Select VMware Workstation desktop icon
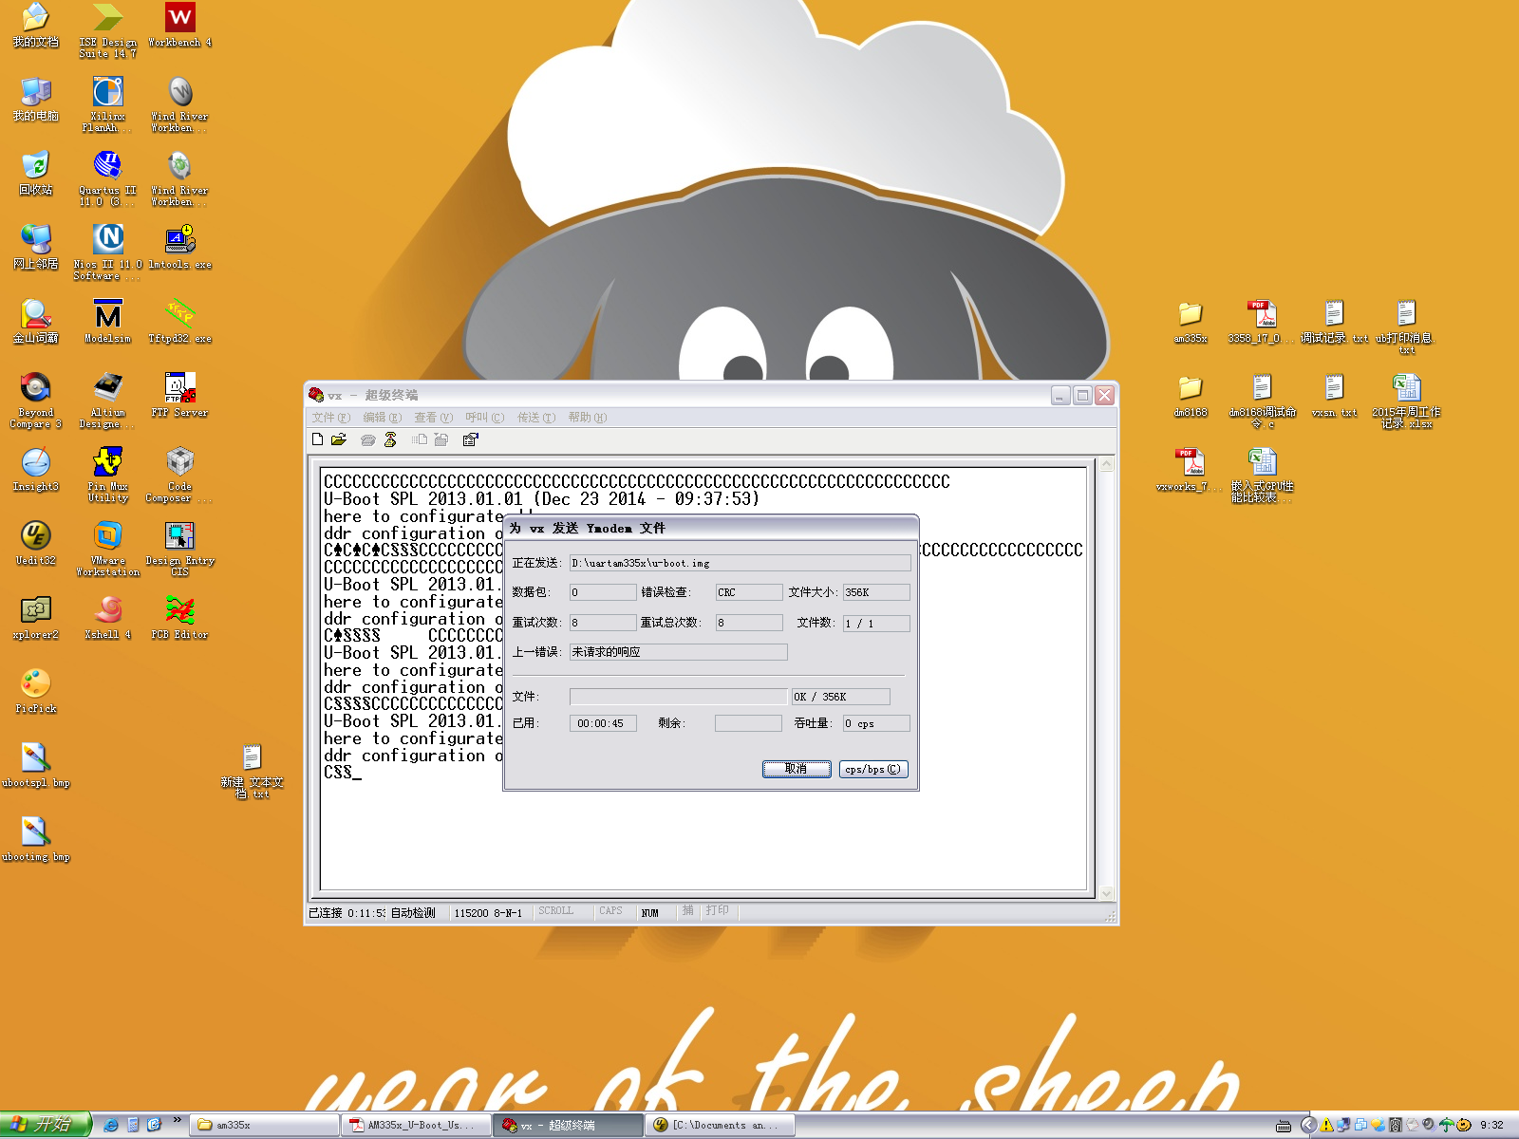 click(x=107, y=550)
